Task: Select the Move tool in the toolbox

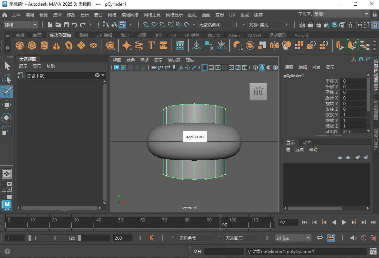Action: [x=7, y=104]
